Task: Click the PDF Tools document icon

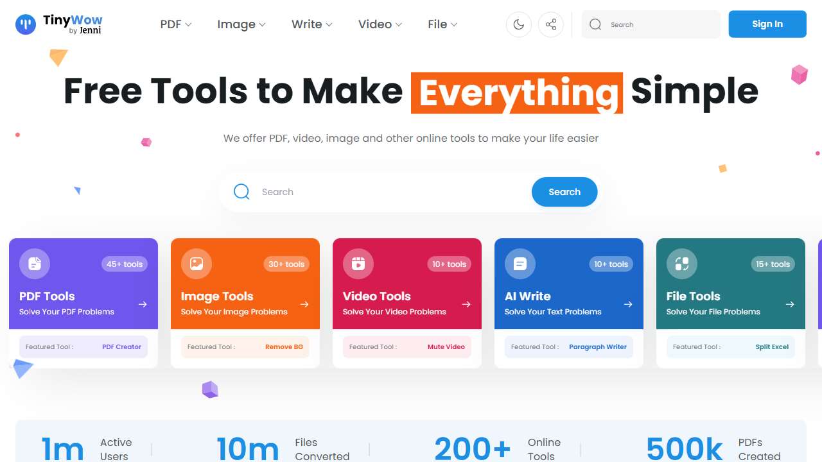Action: (x=35, y=264)
